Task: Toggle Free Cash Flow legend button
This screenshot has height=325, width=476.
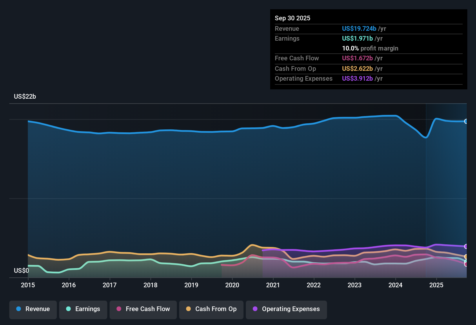Action: pyautogui.click(x=143, y=309)
